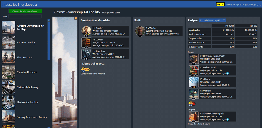Click the scroll up arrow of the facility list

[x=49, y=20]
